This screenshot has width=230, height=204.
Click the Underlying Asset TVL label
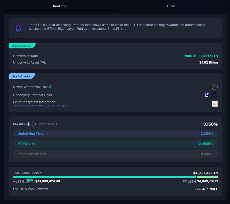(x=30, y=63)
